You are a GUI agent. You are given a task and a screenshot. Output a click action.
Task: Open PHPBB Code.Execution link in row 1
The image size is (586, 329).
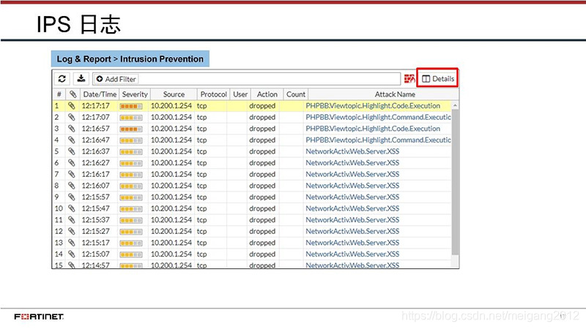373,106
